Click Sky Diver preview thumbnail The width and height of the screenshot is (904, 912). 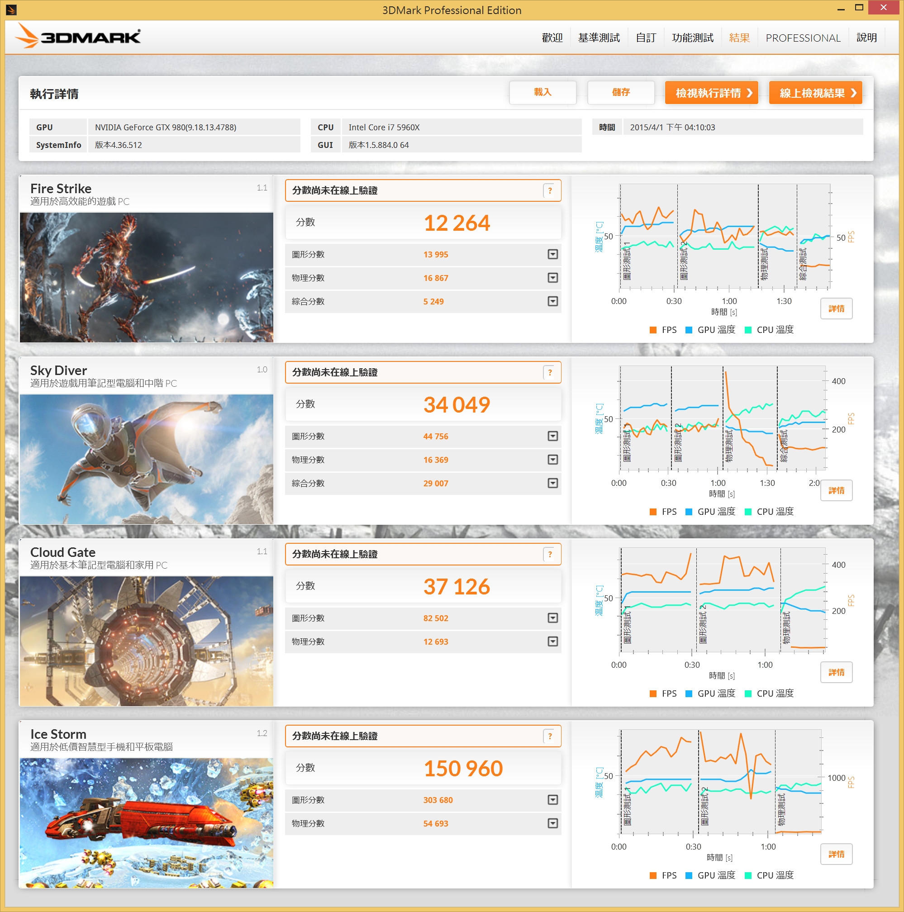pos(146,459)
